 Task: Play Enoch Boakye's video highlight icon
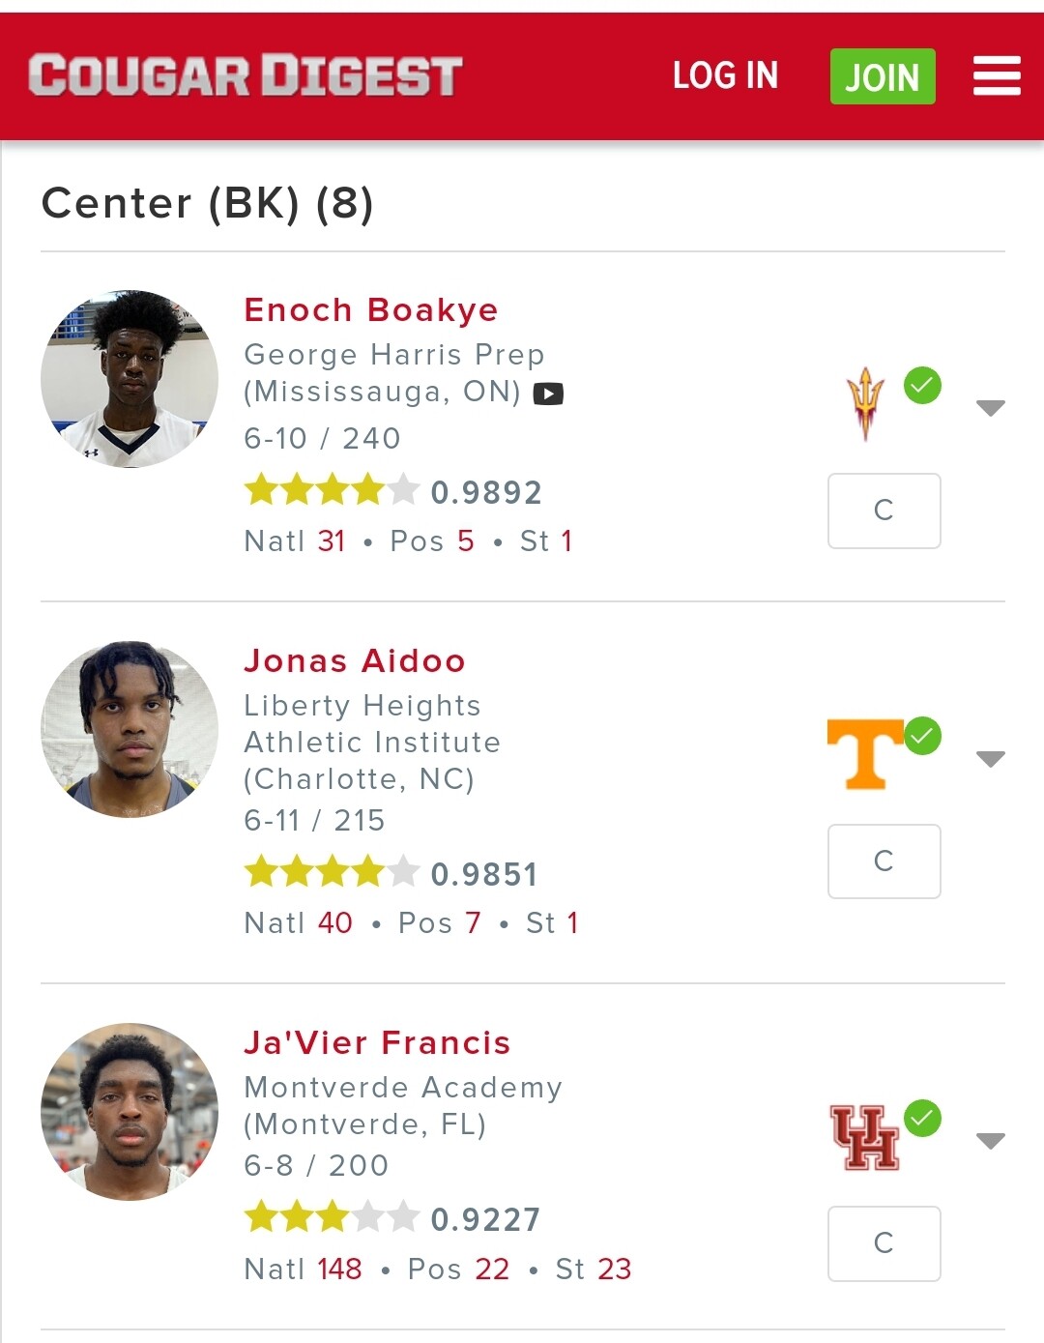coord(548,394)
